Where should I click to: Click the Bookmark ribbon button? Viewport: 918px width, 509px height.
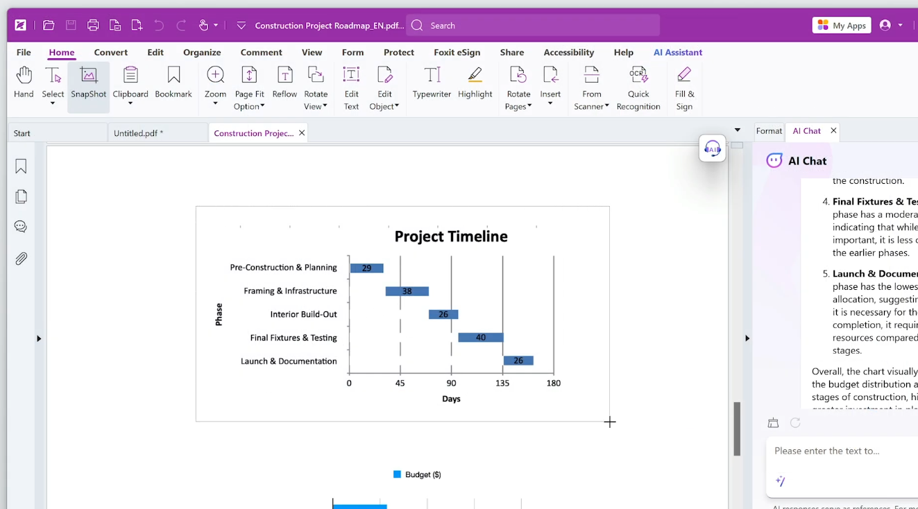(173, 83)
